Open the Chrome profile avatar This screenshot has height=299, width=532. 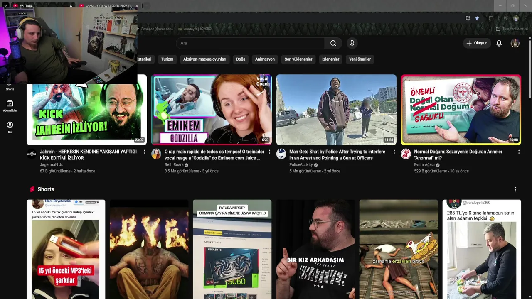tap(516, 18)
